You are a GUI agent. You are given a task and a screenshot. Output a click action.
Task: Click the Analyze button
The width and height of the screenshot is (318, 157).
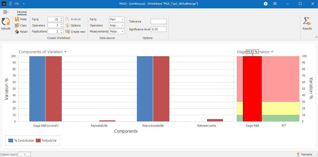point(73,19)
